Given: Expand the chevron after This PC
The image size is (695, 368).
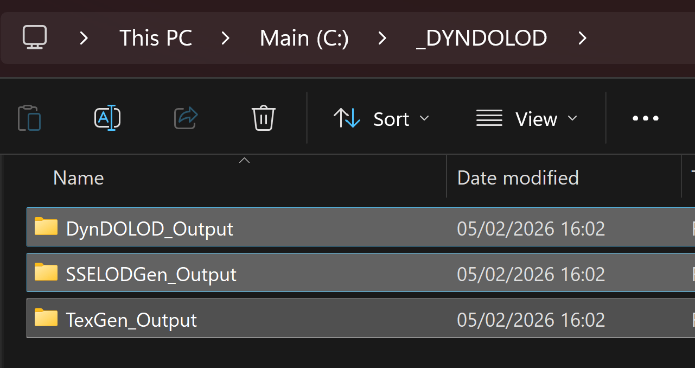Looking at the screenshot, I should (226, 38).
